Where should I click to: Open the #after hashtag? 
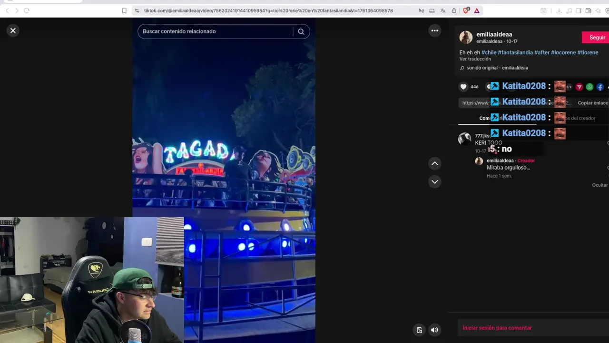[542, 52]
